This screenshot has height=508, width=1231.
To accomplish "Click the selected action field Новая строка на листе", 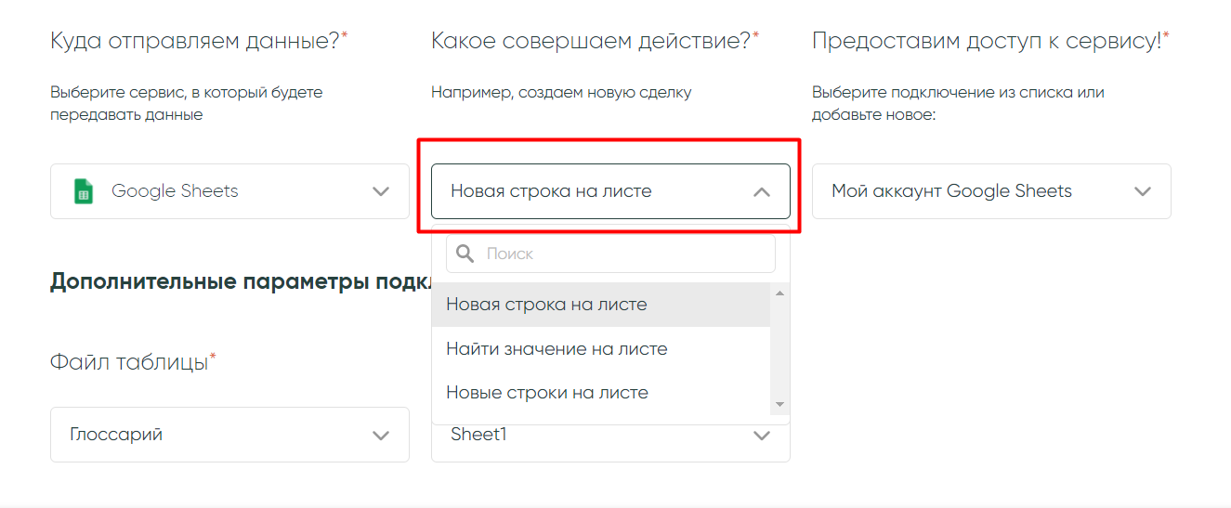I will 595,192.
